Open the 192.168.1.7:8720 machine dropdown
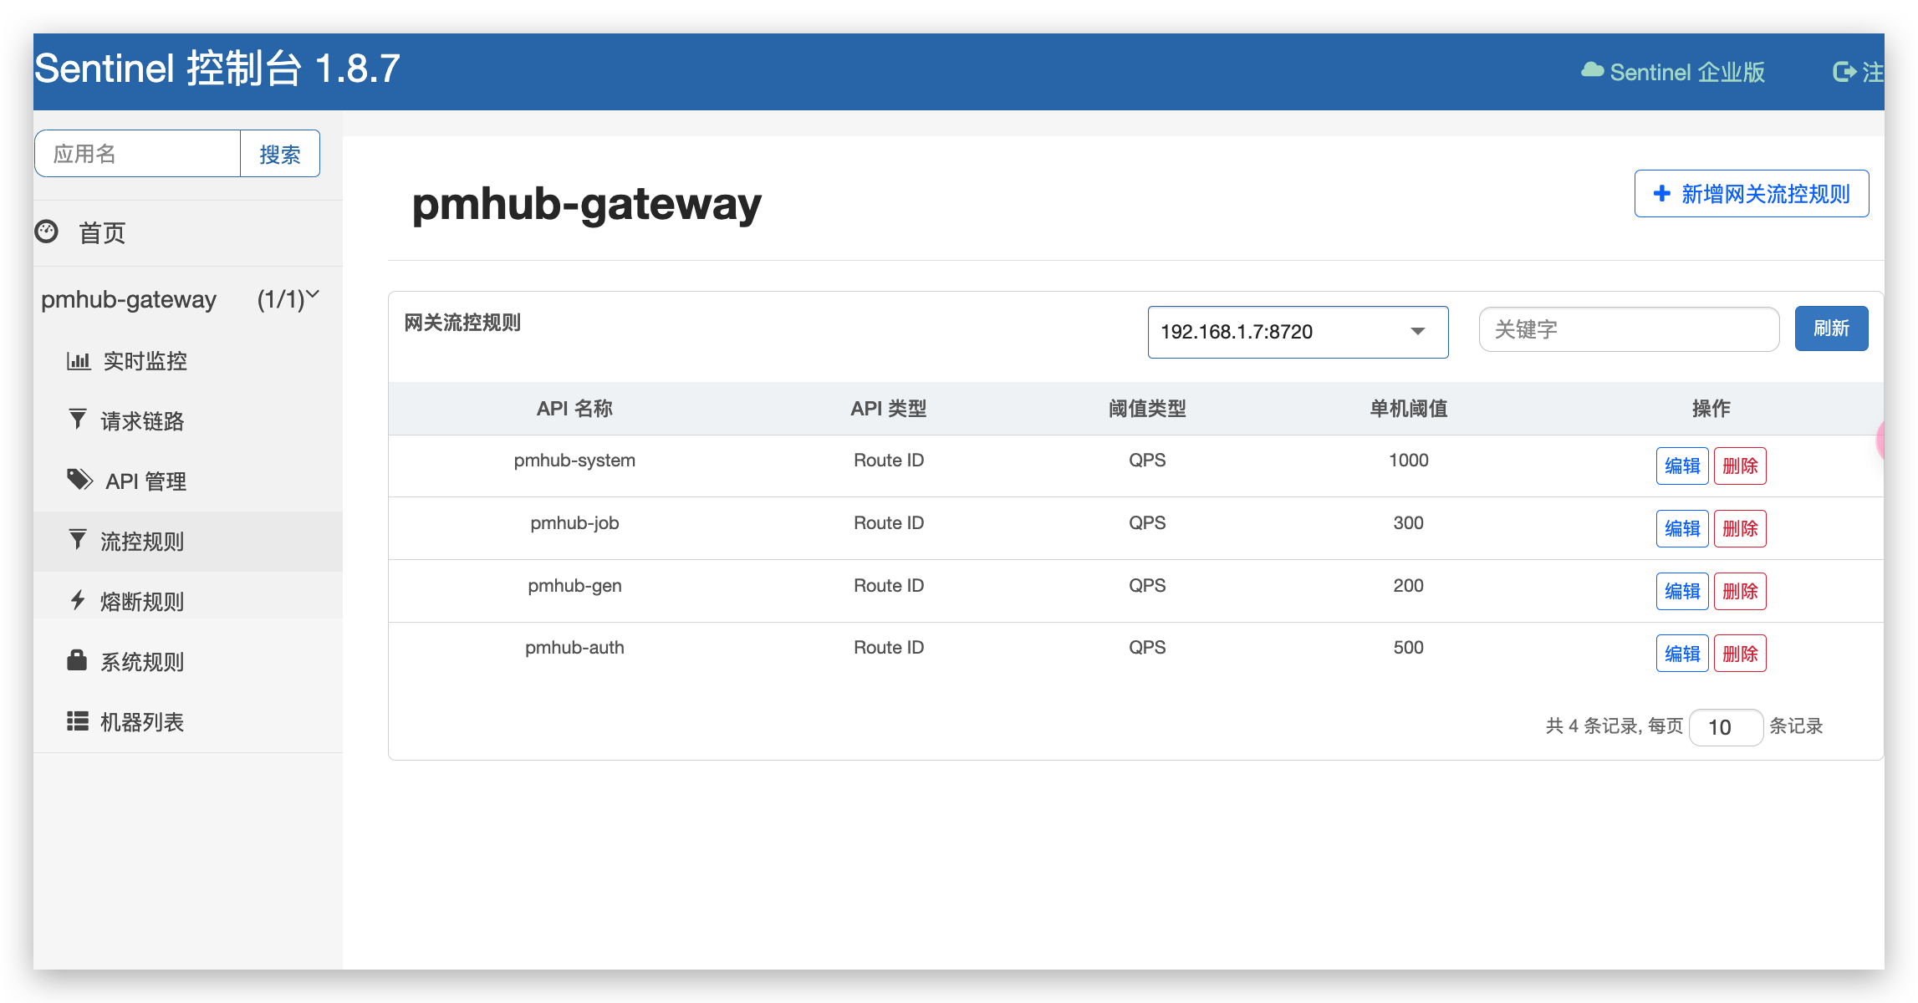This screenshot has height=1003, width=1918. (x=1298, y=332)
